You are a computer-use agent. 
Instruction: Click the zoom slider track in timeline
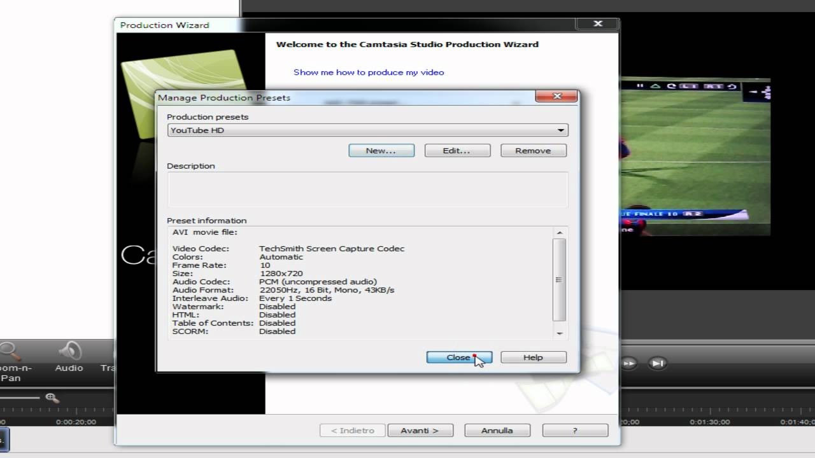pos(20,398)
